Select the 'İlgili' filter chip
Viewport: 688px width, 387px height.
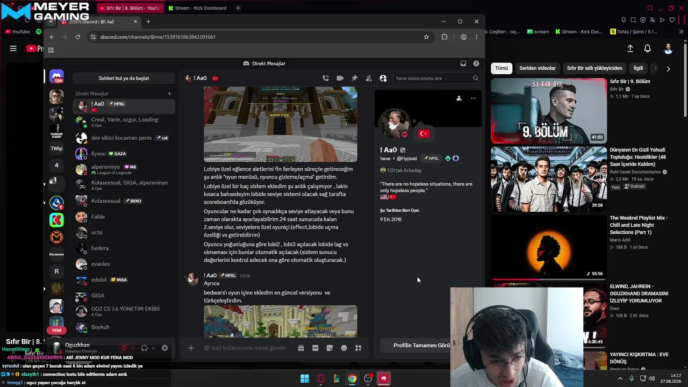[638, 68]
